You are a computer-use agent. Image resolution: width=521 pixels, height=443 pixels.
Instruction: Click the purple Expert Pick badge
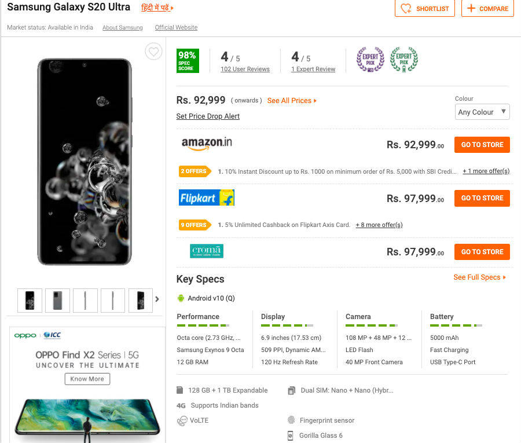tap(370, 60)
